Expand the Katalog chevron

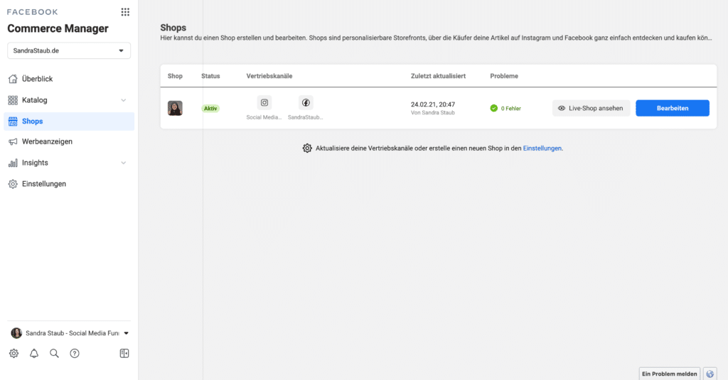[x=124, y=100]
